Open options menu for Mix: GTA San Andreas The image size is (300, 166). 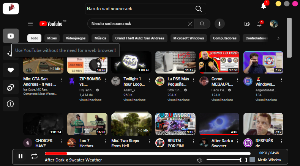point(61,80)
